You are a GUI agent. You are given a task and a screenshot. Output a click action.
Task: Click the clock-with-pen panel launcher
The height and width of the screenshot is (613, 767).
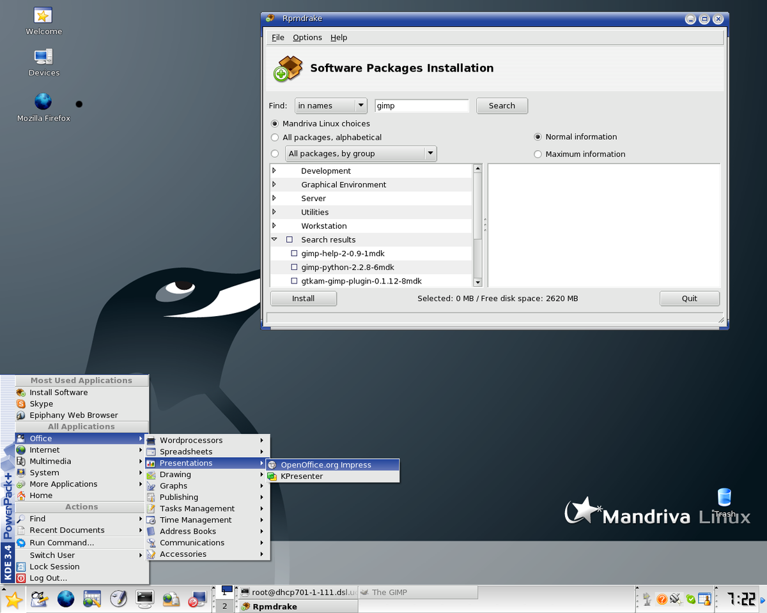pos(119,599)
